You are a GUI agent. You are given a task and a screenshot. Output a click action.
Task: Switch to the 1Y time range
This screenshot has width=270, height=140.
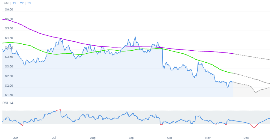(x=14, y=3)
